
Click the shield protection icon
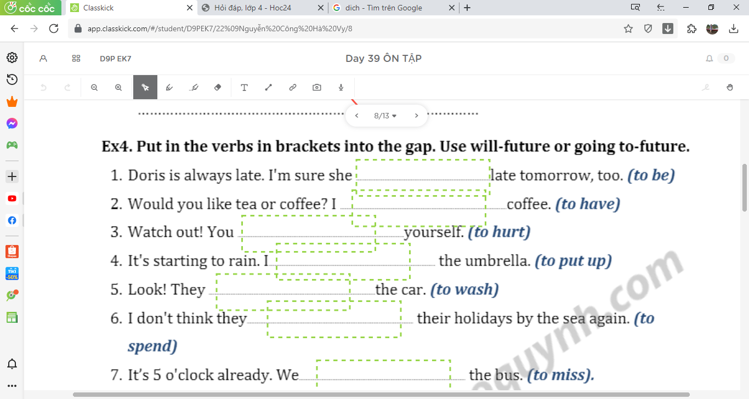[648, 29]
